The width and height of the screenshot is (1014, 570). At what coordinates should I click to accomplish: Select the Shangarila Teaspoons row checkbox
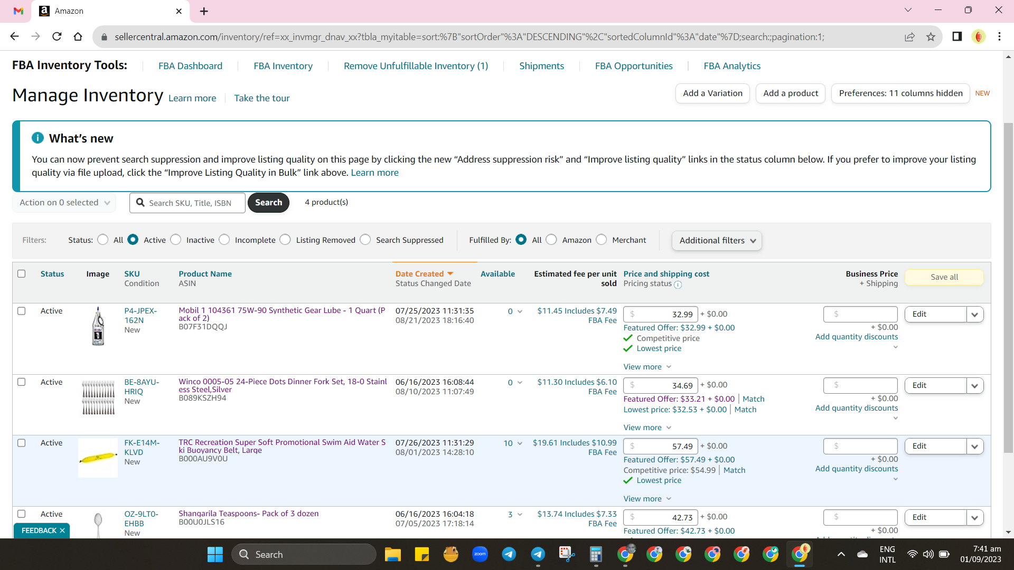(22, 514)
